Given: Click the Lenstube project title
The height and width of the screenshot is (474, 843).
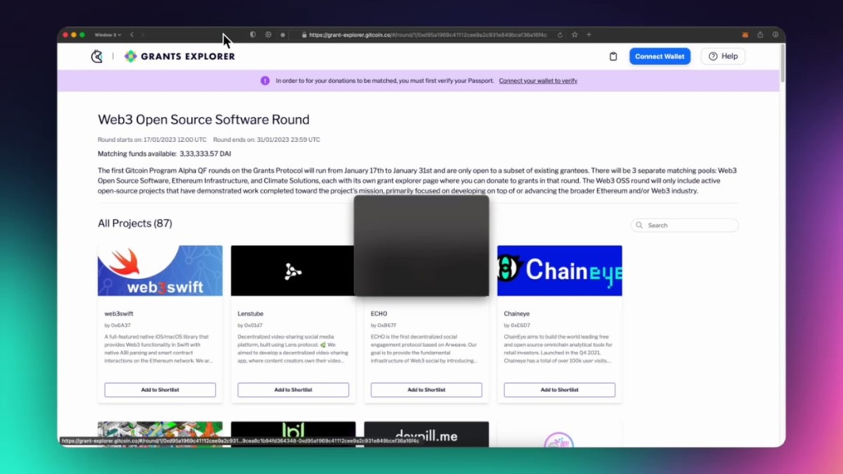Looking at the screenshot, I should (x=251, y=313).
